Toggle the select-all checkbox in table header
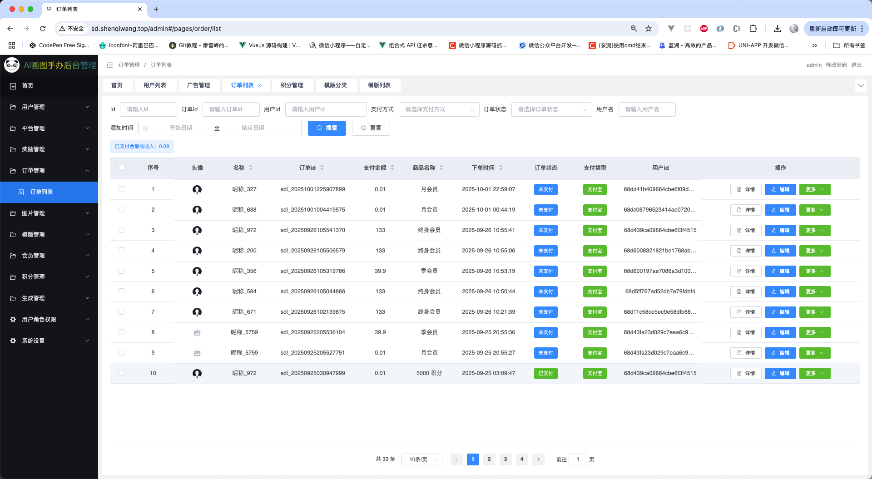This screenshot has width=872, height=479. 121,168
